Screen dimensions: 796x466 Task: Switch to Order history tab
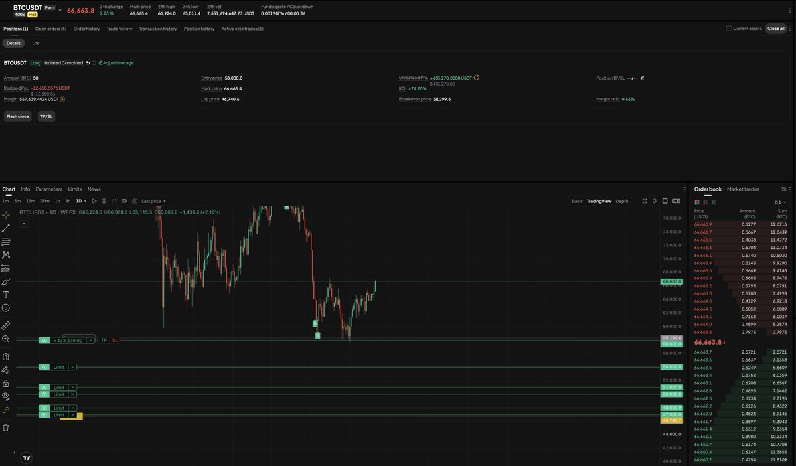pyautogui.click(x=87, y=29)
